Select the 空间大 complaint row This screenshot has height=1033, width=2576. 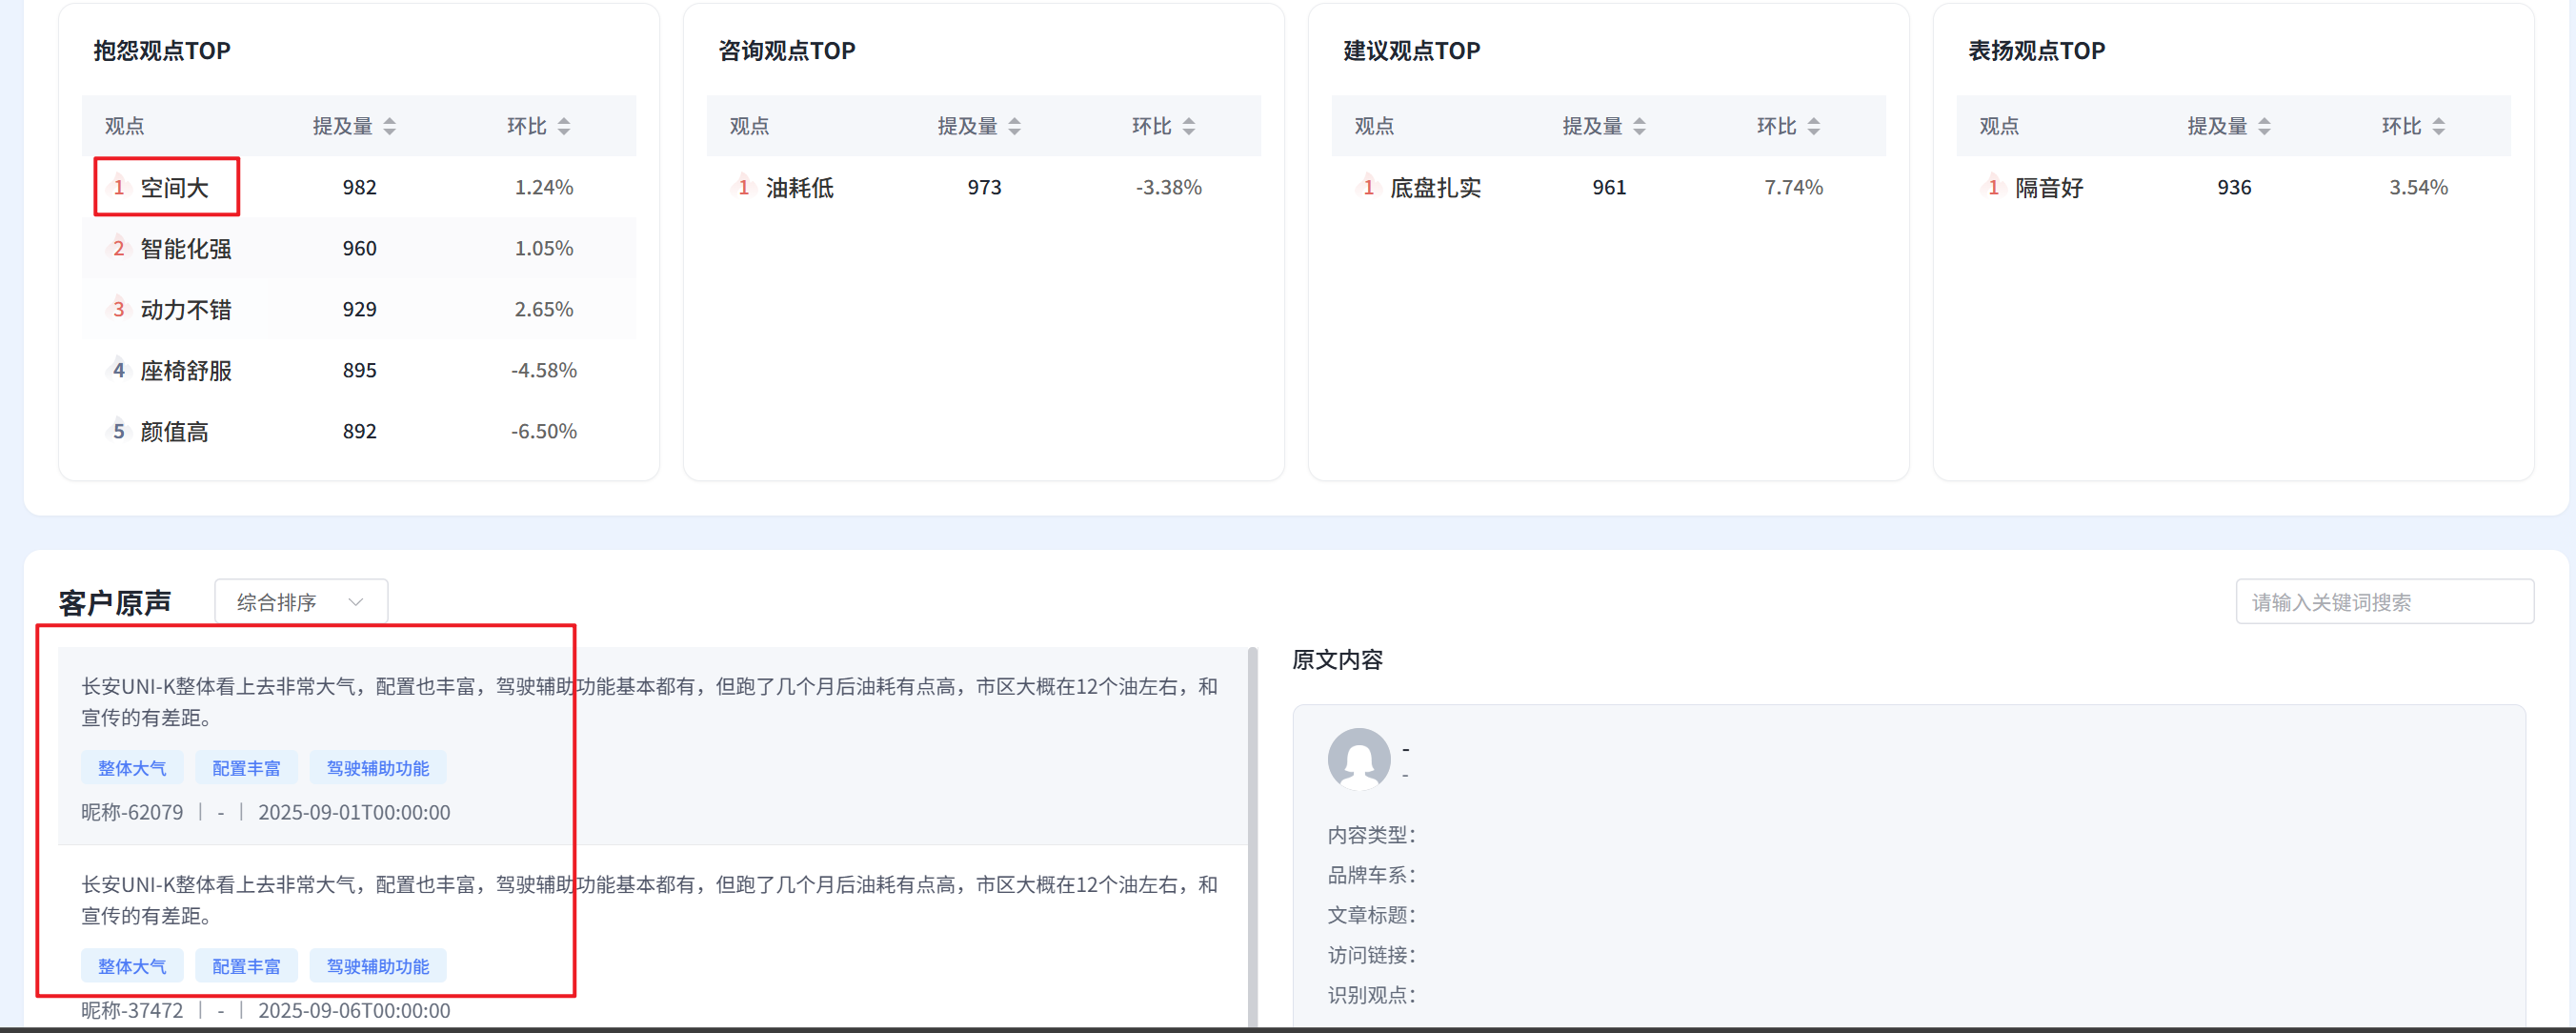pos(358,187)
